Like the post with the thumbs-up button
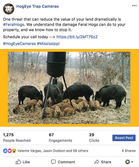 pos(23,162)
